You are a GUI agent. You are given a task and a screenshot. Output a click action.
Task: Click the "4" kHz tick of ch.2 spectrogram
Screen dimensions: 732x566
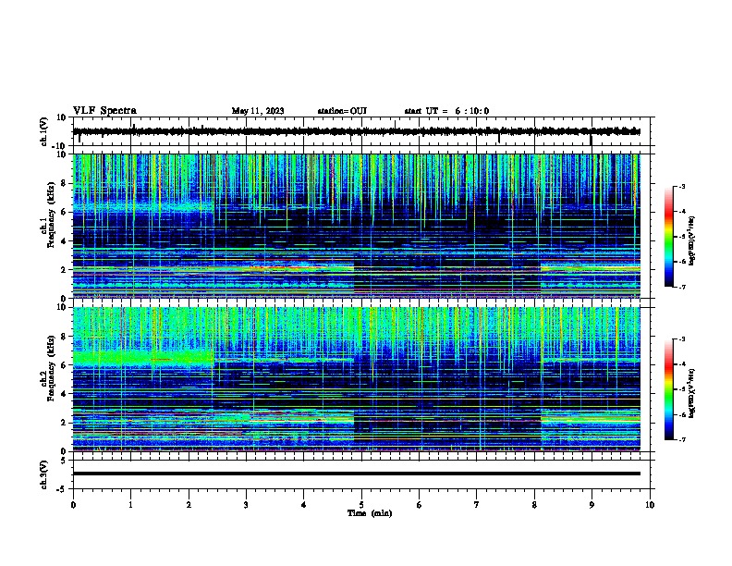pos(65,394)
